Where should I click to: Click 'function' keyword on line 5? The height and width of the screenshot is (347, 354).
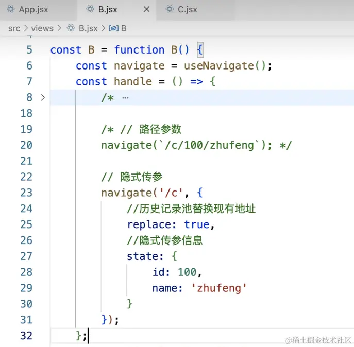coord(139,50)
